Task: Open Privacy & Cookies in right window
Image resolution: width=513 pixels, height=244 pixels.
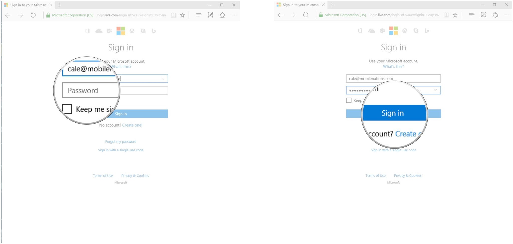Action: tap(408, 176)
